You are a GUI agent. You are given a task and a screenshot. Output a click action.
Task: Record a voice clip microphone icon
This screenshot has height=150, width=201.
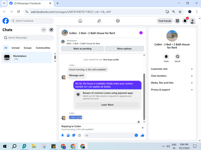[x=63, y=136]
